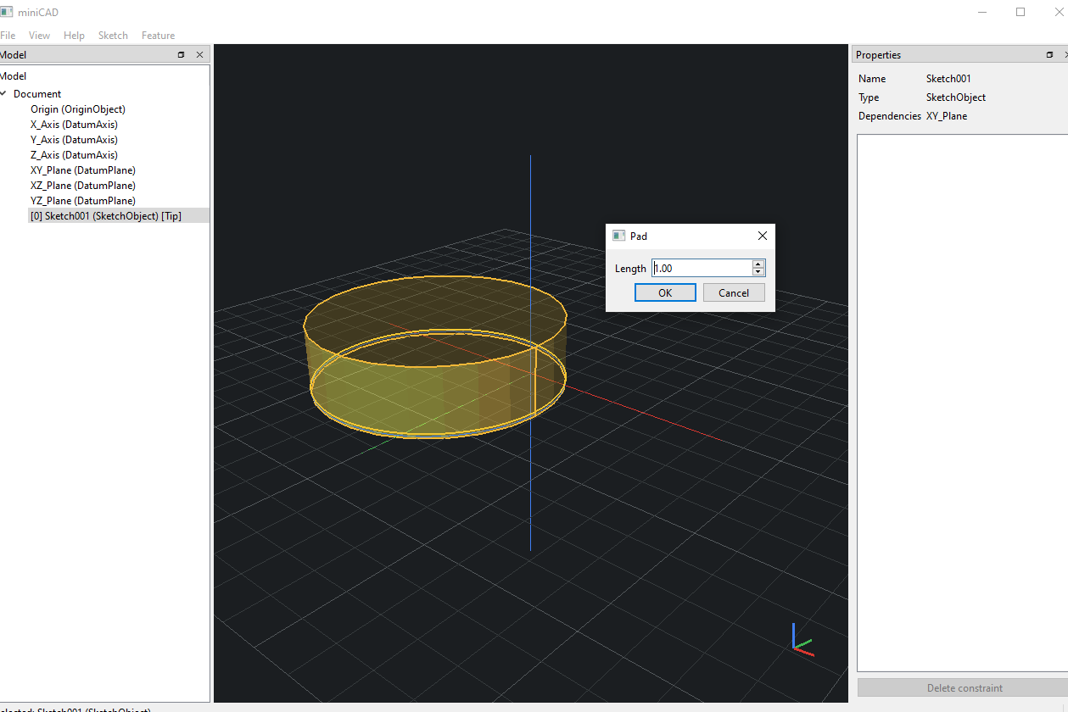Open the Help menu
Viewport: 1068px width, 712px height.
(74, 36)
